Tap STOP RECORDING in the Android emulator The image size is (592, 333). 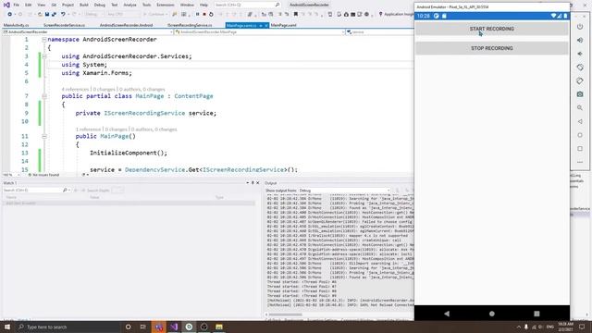pos(491,48)
